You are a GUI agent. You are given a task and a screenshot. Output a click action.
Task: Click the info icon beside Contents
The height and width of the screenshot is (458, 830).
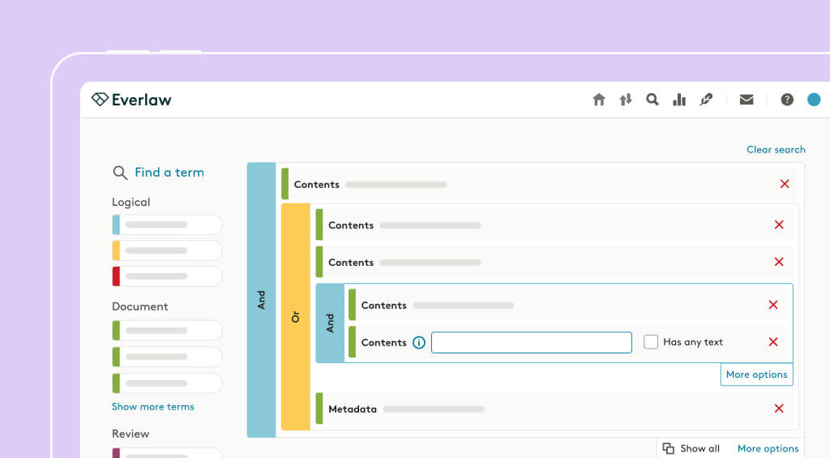pyautogui.click(x=419, y=343)
